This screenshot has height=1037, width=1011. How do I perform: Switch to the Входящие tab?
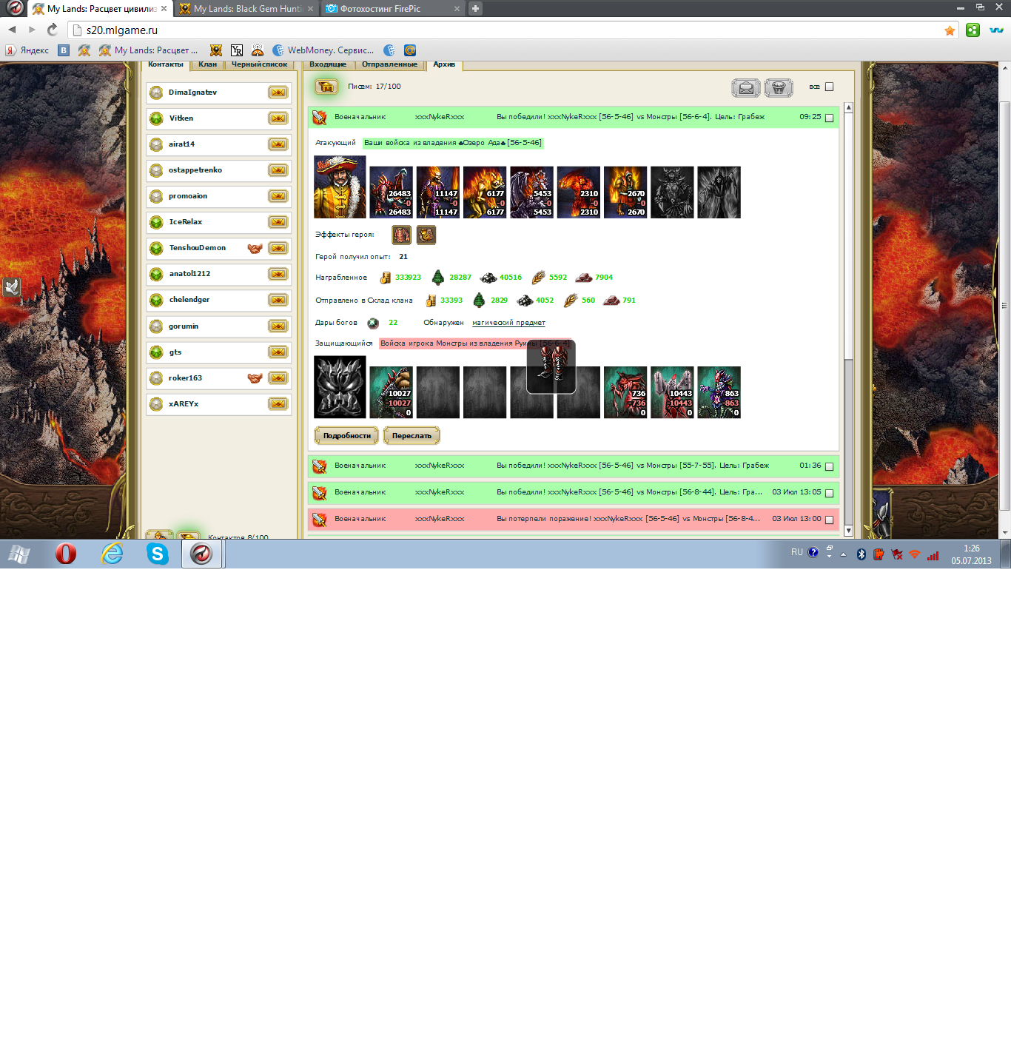click(328, 64)
